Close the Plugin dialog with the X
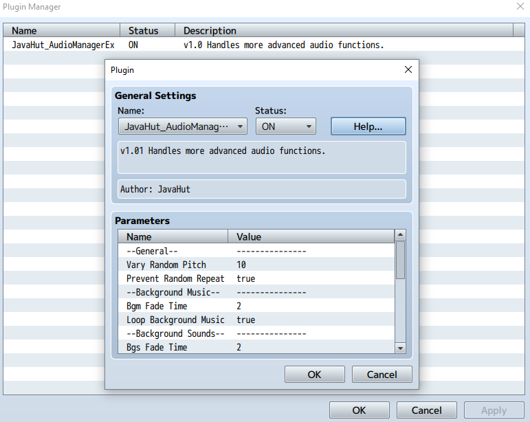 pyautogui.click(x=408, y=69)
